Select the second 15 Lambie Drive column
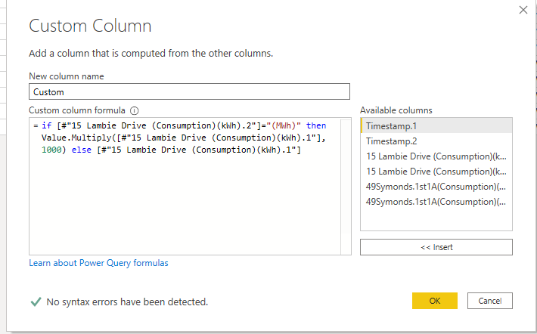This screenshot has height=334, width=537. pyautogui.click(x=436, y=171)
